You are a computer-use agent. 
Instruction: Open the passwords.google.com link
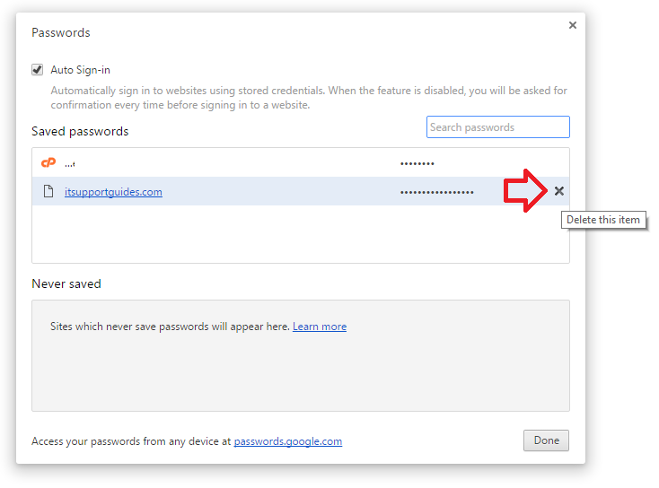coord(288,441)
